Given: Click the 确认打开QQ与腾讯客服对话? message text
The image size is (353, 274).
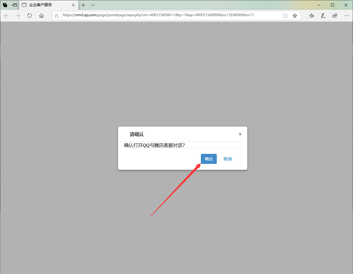Looking at the screenshot, I should (x=154, y=145).
